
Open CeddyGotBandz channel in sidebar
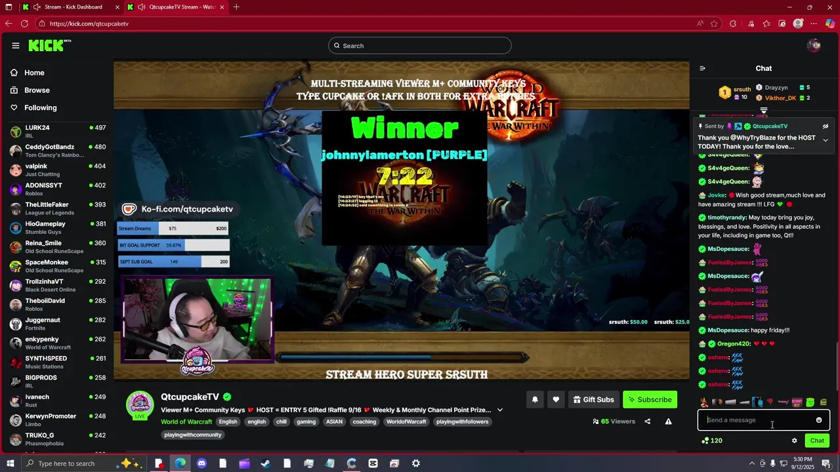tap(58, 151)
